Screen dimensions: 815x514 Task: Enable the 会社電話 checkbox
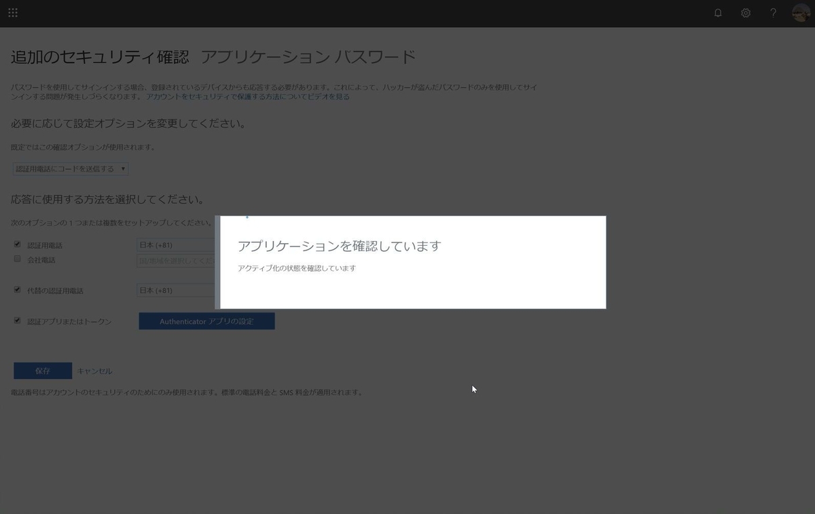pos(17,258)
